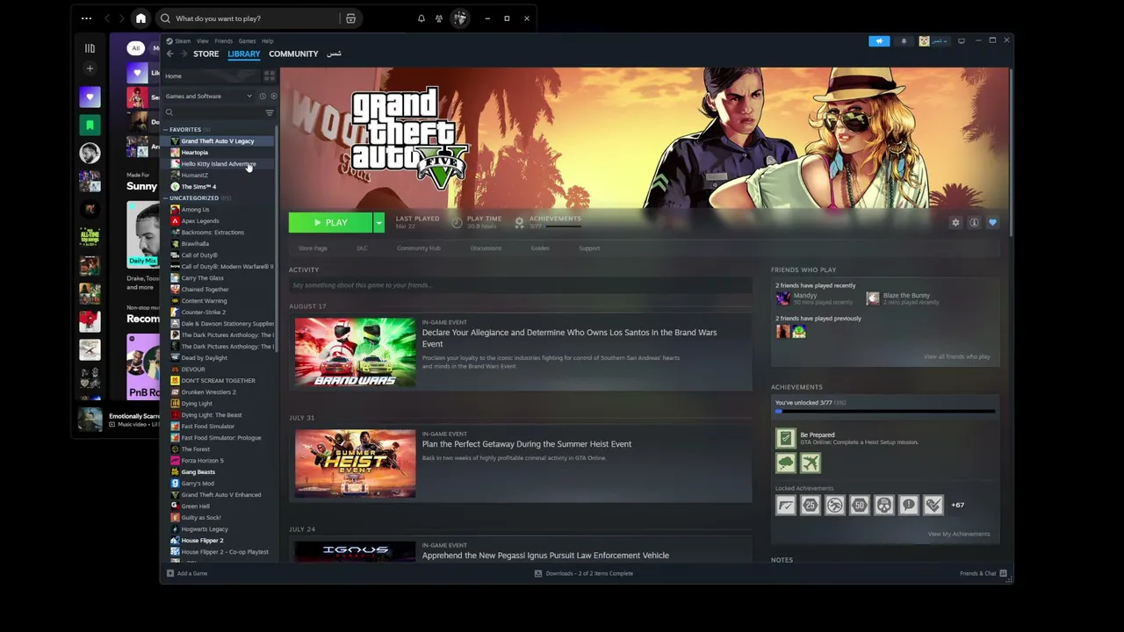Open the Spotify notifications bell
Screen dimensions: 1124x632
pyautogui.click(x=421, y=18)
